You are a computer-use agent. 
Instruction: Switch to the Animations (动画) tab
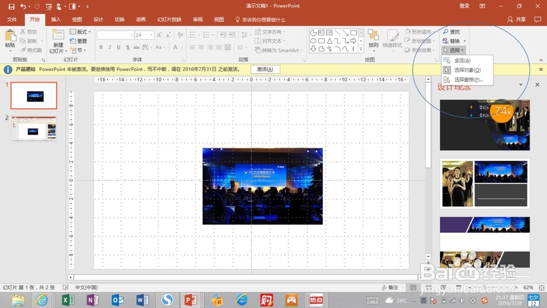click(x=141, y=20)
